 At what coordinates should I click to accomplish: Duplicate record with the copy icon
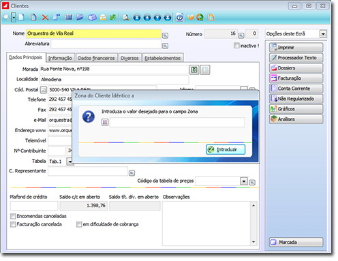click(33, 17)
